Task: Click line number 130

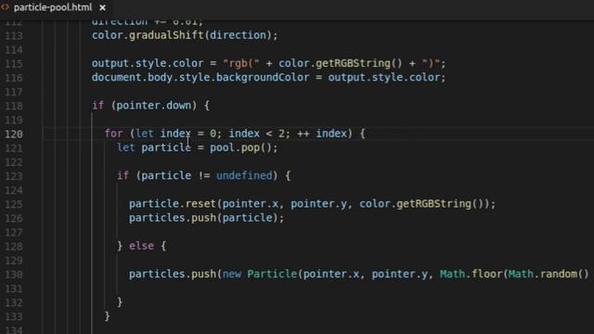Action: (x=14, y=275)
